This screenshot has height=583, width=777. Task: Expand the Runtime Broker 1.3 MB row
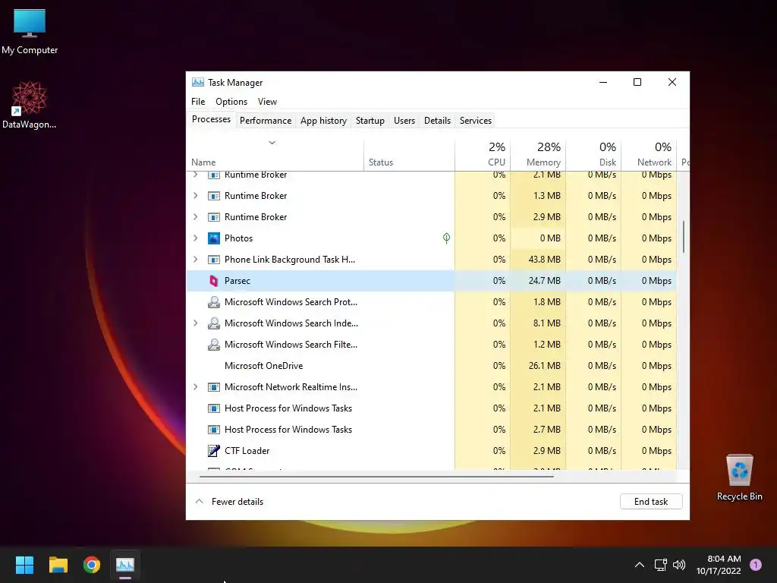[195, 196]
